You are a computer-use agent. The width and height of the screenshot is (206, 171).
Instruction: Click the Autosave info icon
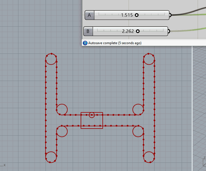[85, 43]
